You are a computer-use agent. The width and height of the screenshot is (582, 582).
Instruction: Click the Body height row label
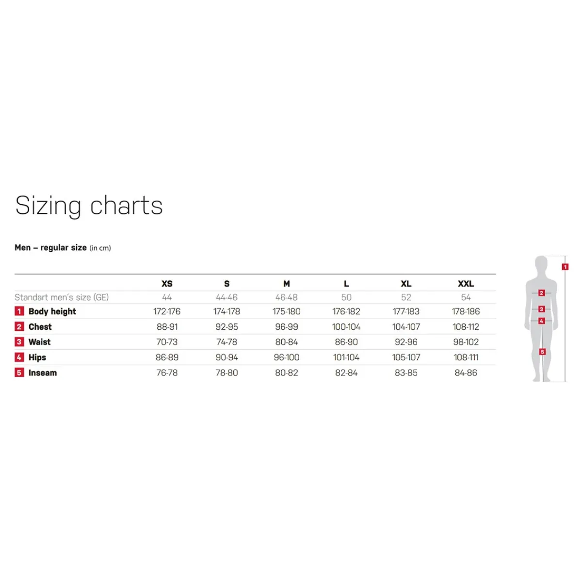[52, 311]
